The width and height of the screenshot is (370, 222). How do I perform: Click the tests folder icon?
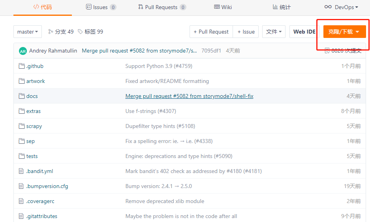(22, 156)
